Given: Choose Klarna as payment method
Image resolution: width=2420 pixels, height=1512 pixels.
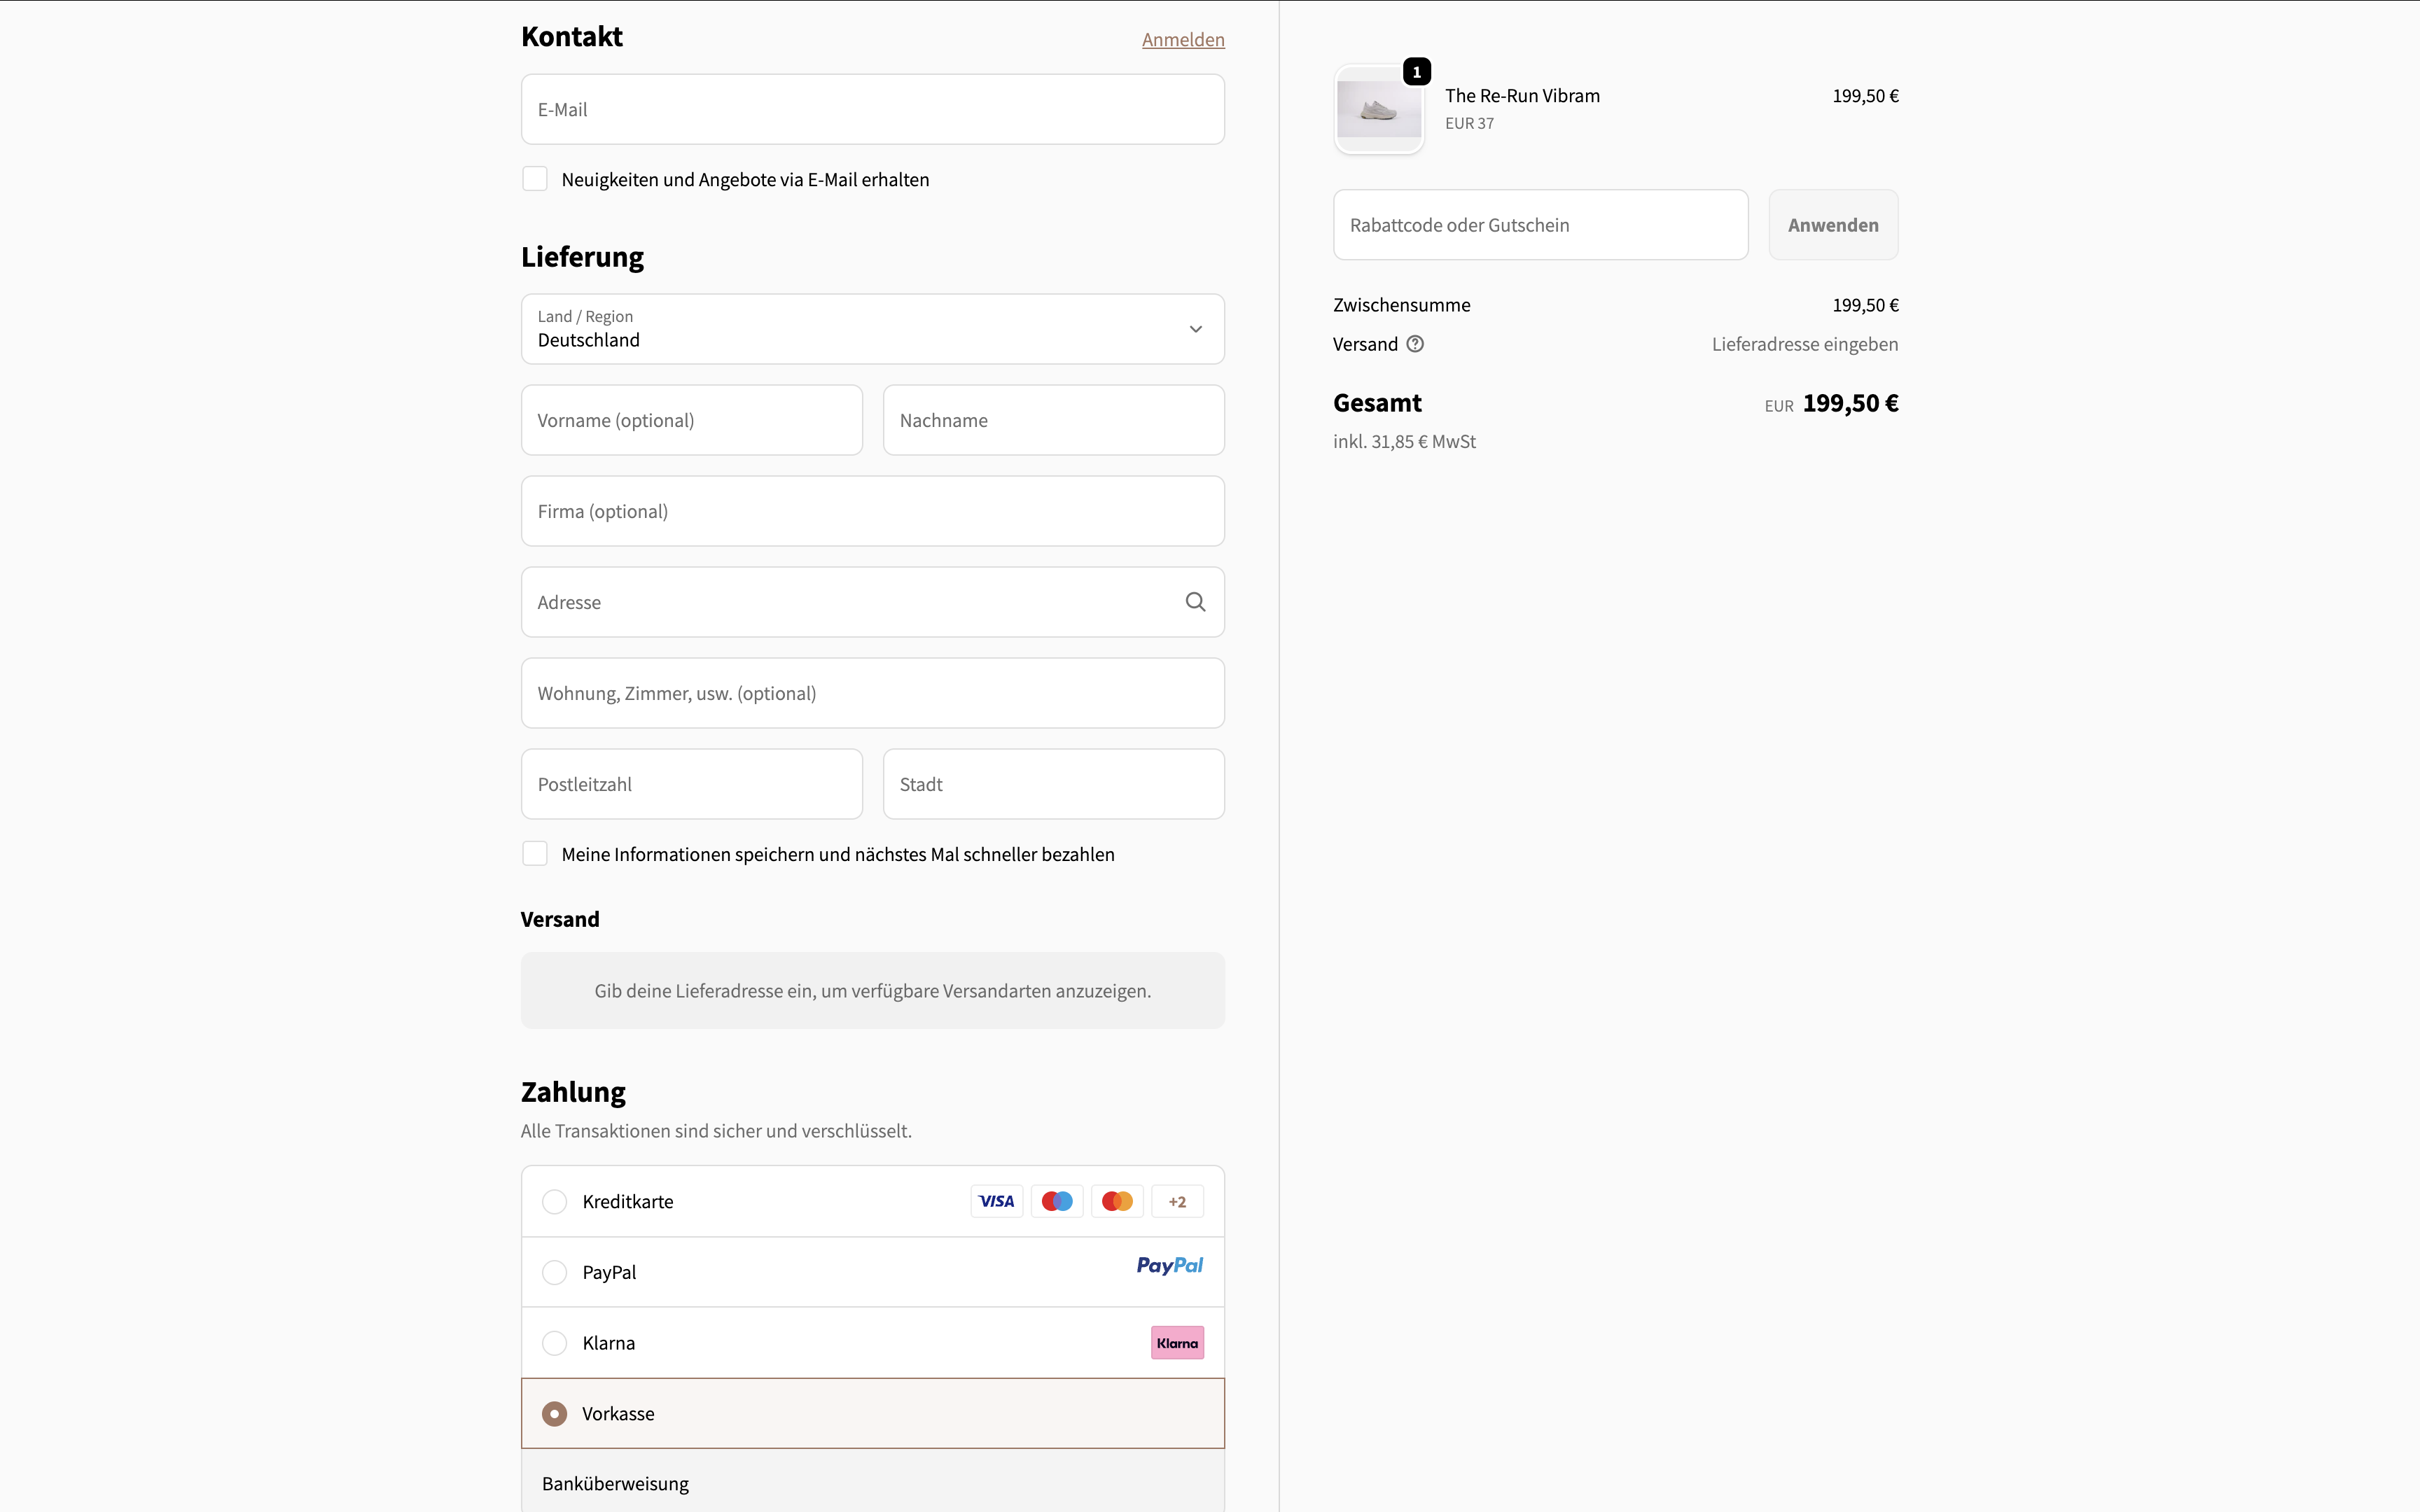Looking at the screenshot, I should pos(873,1343).
